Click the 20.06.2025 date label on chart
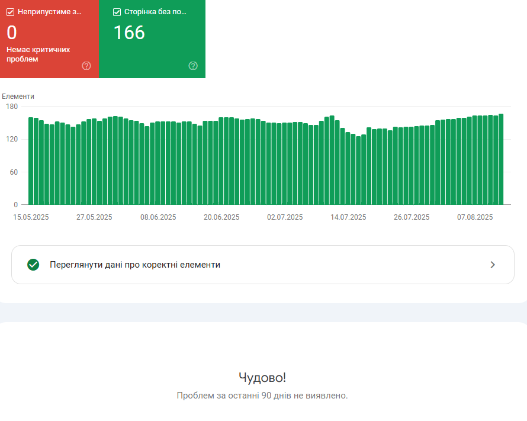Viewport: 527px width, 421px height. (x=221, y=217)
